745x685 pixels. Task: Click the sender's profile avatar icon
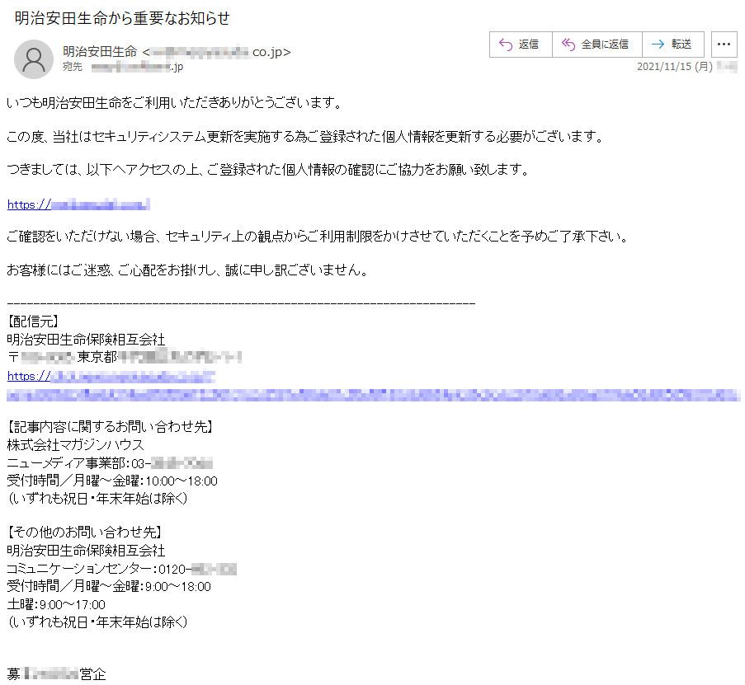pyautogui.click(x=35, y=59)
